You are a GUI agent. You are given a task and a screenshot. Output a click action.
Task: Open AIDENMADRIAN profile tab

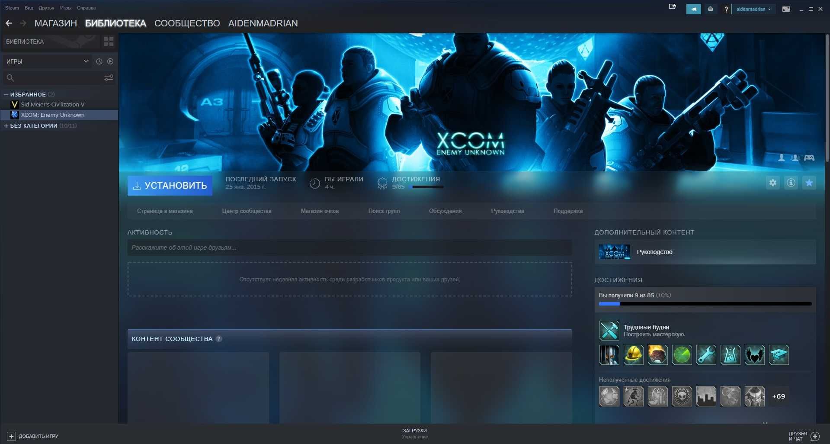[263, 23]
